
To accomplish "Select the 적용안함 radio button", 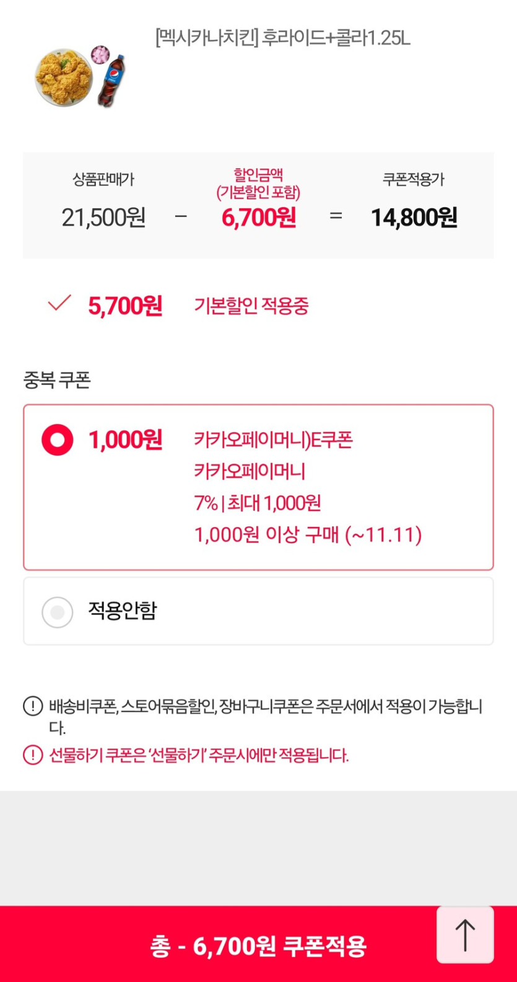I will pos(58,613).
